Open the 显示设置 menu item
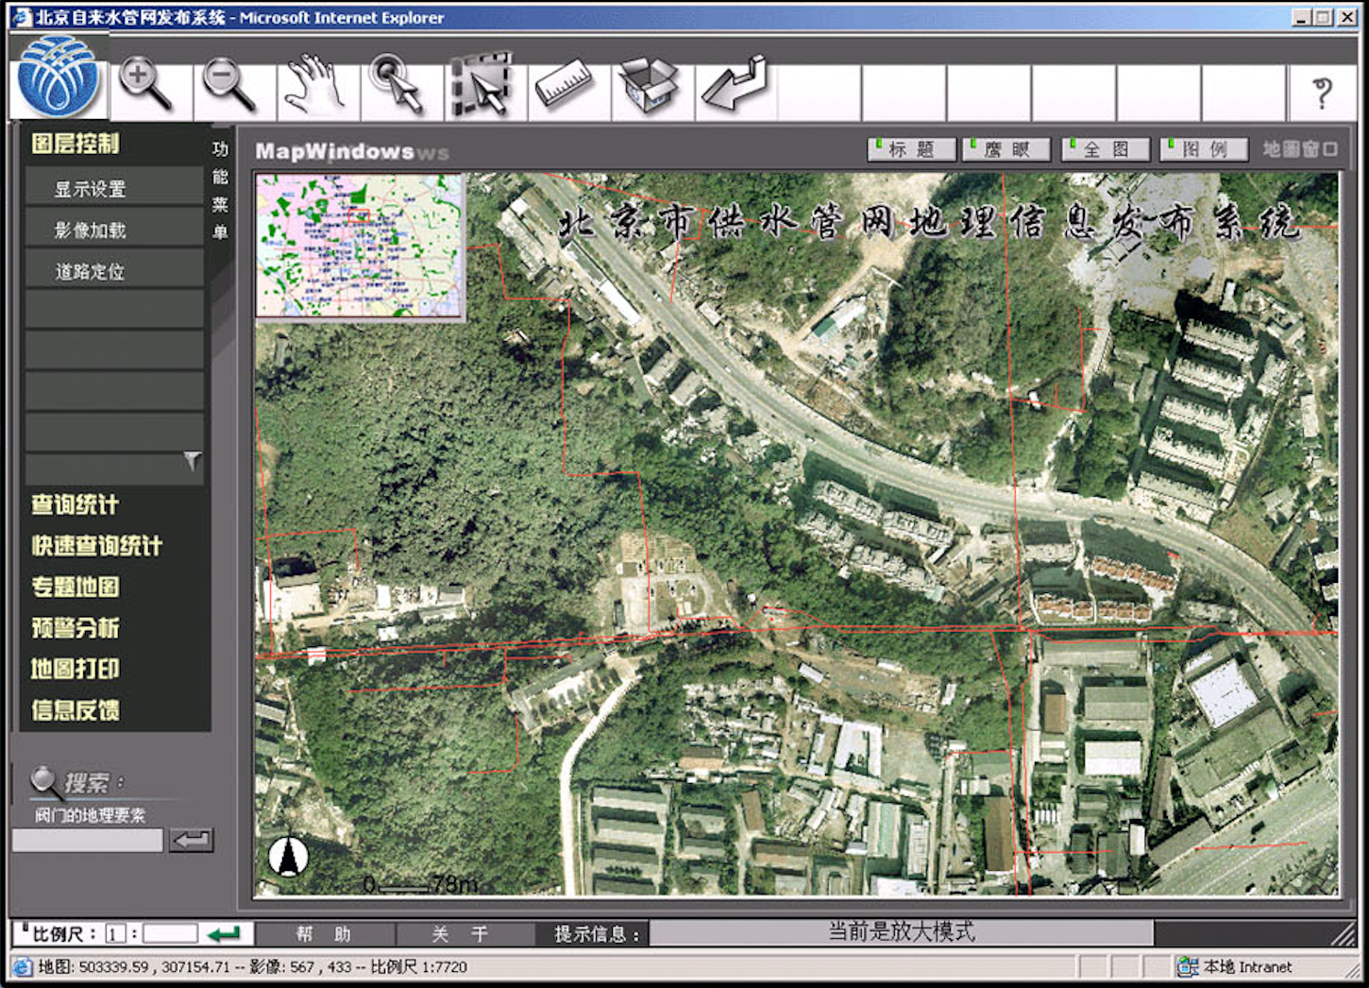 (91, 189)
